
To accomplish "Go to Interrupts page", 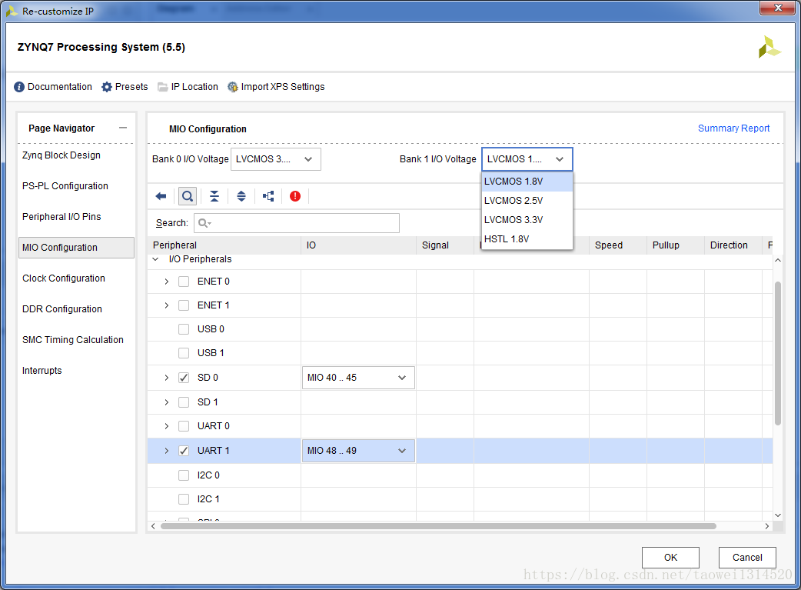I will click(42, 371).
